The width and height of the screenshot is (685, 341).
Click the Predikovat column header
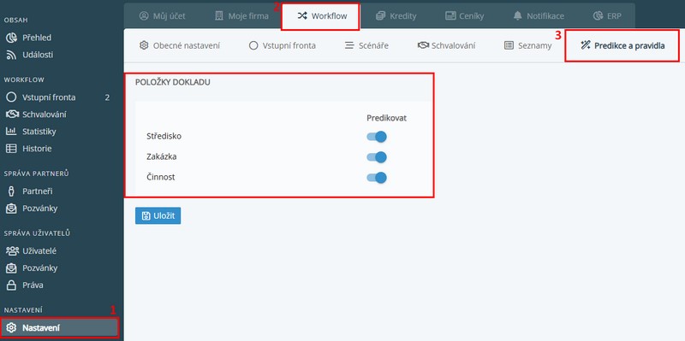pyautogui.click(x=387, y=118)
